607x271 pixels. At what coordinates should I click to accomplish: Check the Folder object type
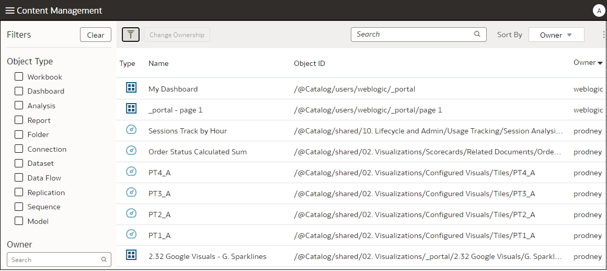point(19,135)
